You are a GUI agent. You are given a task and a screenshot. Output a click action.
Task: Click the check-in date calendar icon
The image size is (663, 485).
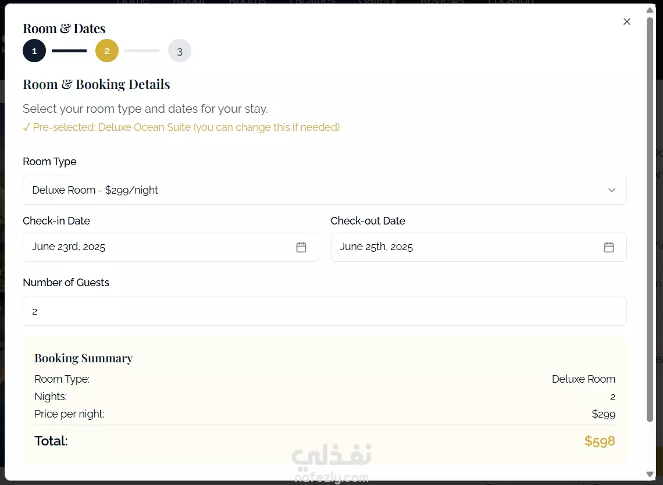301,247
